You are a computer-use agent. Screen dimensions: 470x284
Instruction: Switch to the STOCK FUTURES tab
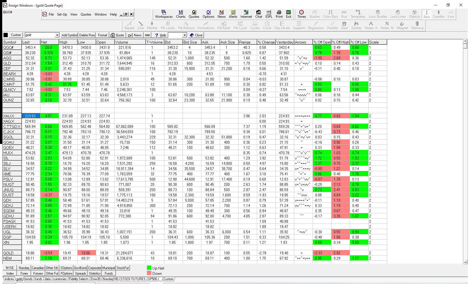(133, 279)
